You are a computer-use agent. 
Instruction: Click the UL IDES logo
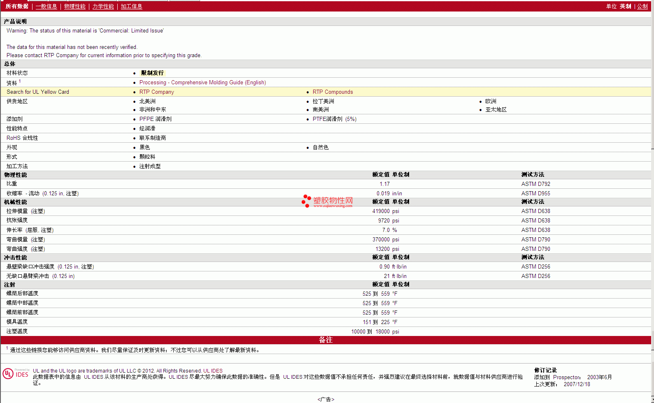tap(16, 373)
